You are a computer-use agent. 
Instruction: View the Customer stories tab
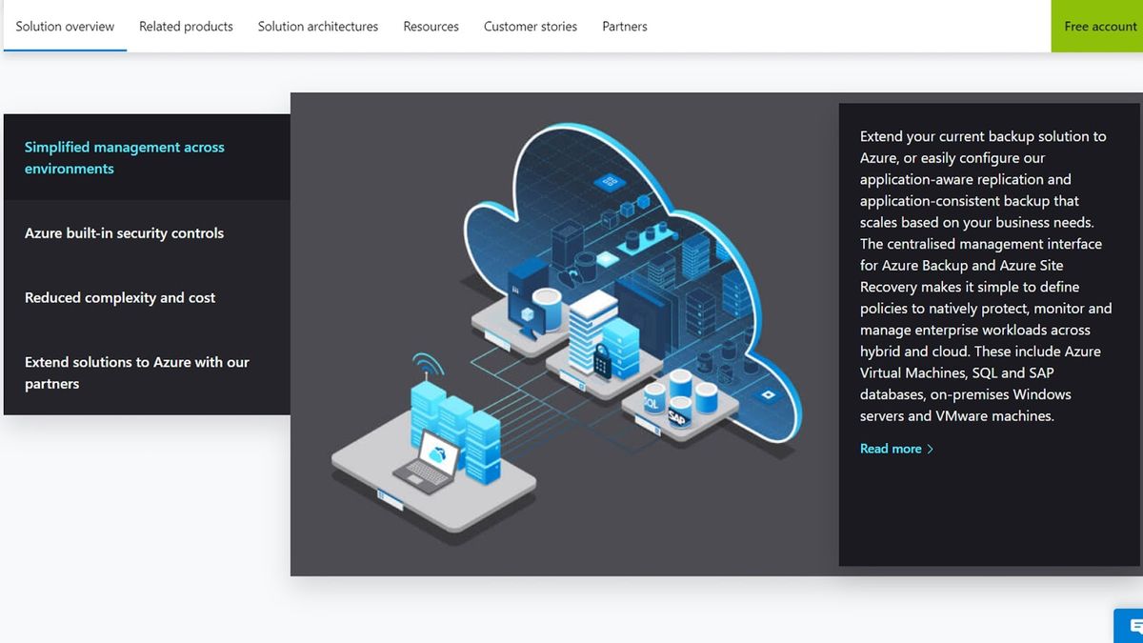coord(530,27)
